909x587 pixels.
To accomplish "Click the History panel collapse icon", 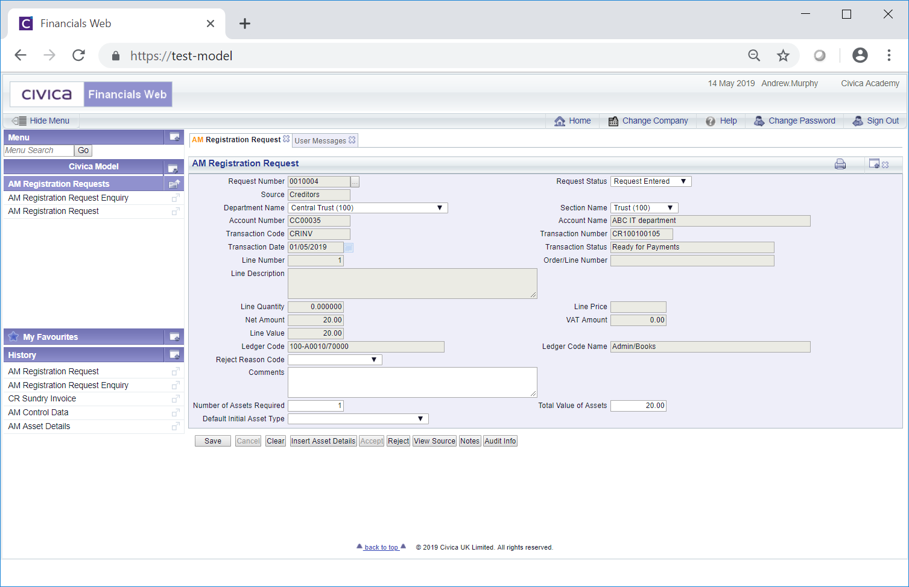I will click(x=174, y=355).
